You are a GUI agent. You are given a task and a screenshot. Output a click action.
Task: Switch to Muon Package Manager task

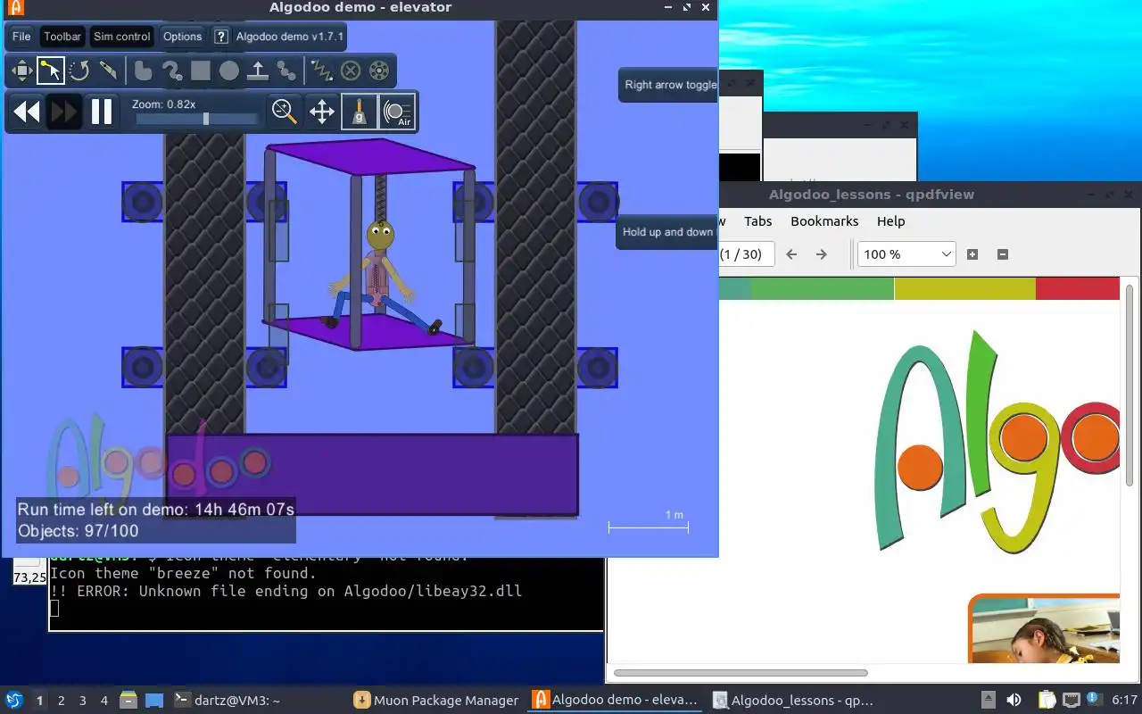coord(436,701)
